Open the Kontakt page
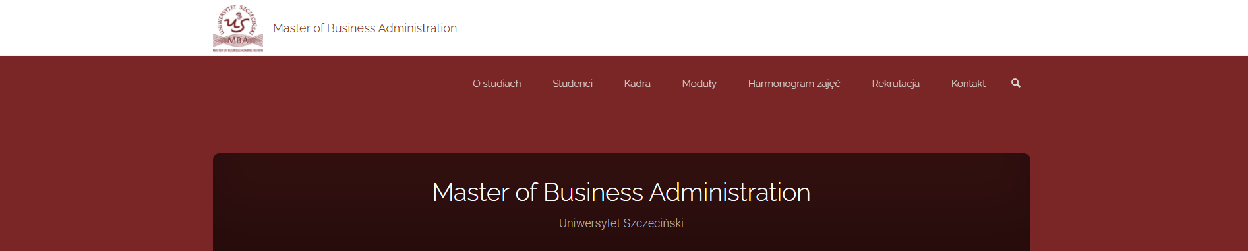 tap(968, 84)
